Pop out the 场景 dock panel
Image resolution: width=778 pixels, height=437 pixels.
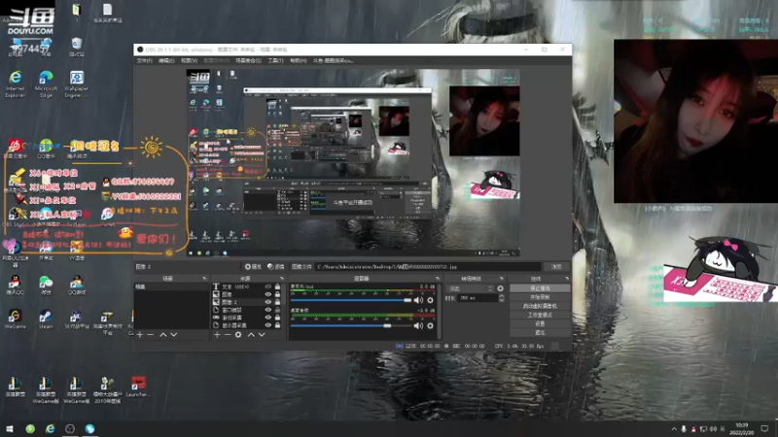tap(204, 279)
